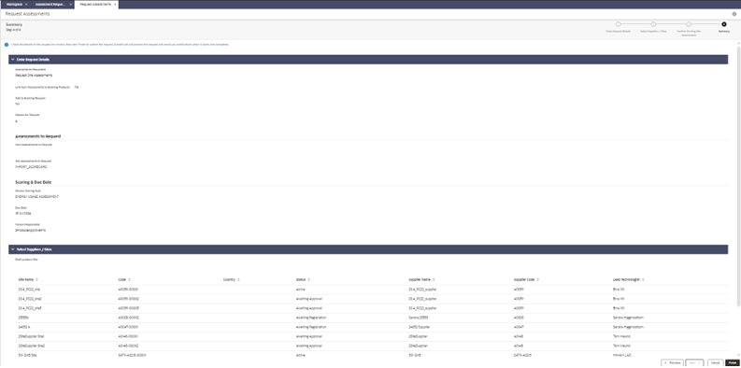Image resolution: width=741 pixels, height=368 pixels.
Task: Click site code A0039-00002
Action: click(x=128, y=299)
